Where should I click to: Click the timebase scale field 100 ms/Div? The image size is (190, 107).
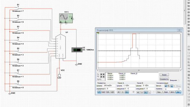point(109,86)
